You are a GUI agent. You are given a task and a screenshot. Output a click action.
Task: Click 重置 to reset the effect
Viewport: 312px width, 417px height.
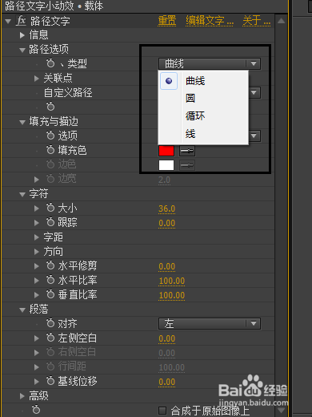click(167, 21)
